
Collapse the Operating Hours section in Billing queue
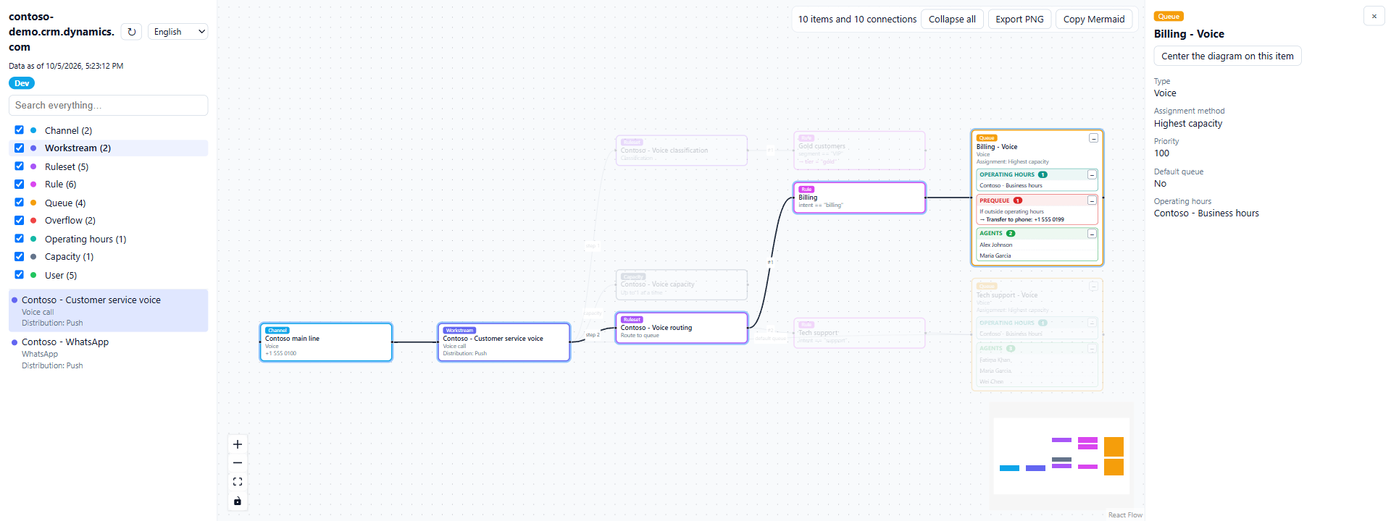pyautogui.click(x=1092, y=175)
